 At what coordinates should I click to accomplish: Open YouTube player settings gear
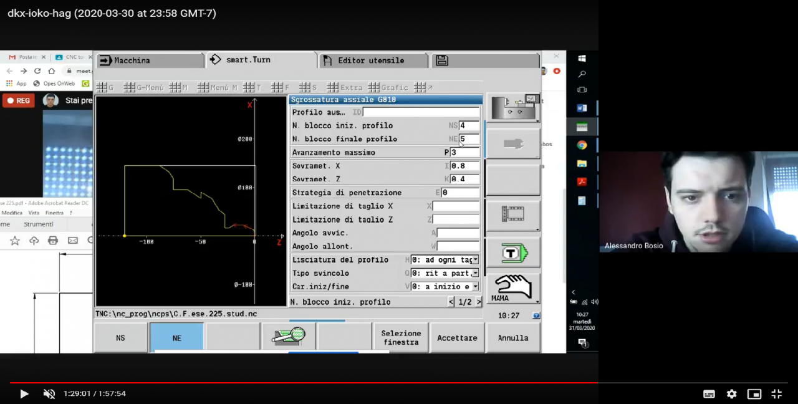click(732, 394)
